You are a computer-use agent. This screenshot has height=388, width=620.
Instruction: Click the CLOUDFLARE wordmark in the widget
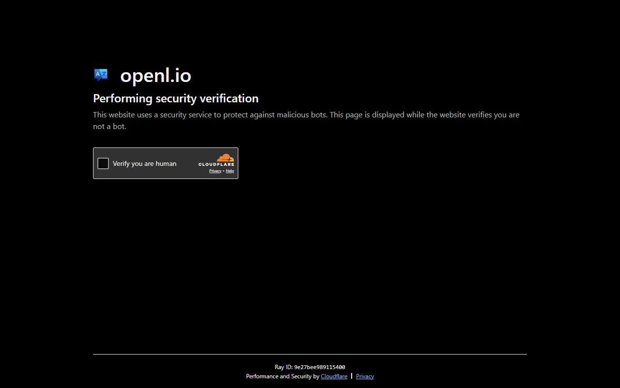point(216,164)
